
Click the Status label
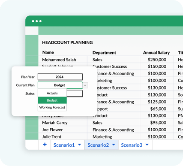pos(30,94)
